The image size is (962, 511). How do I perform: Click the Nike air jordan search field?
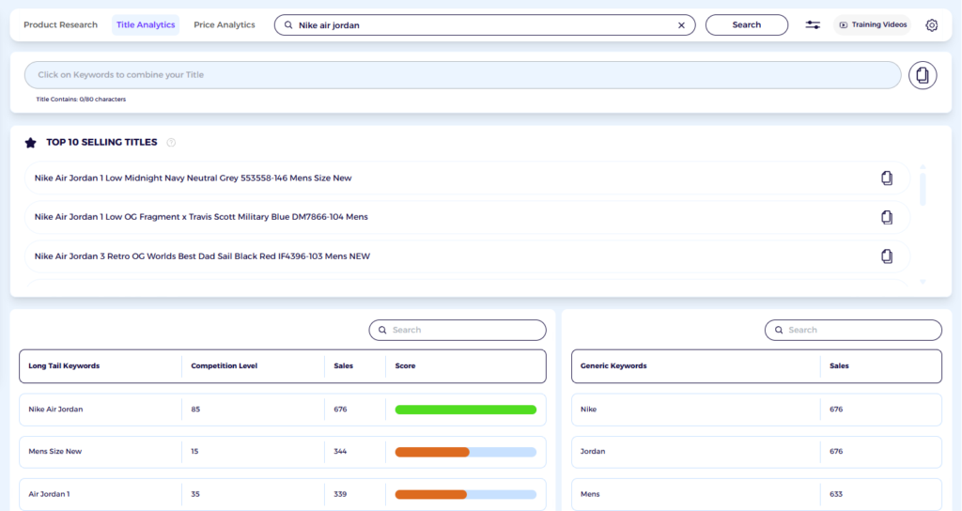click(x=485, y=25)
